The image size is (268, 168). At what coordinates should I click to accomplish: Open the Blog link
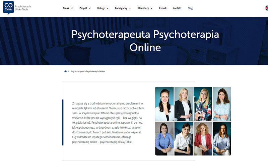click(190, 8)
